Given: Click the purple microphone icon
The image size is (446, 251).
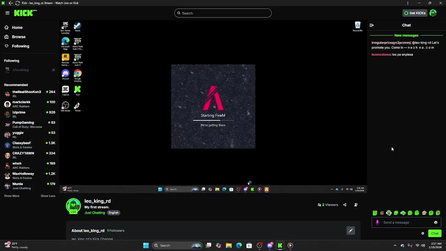Looking at the screenshot, I should tap(377, 222).
